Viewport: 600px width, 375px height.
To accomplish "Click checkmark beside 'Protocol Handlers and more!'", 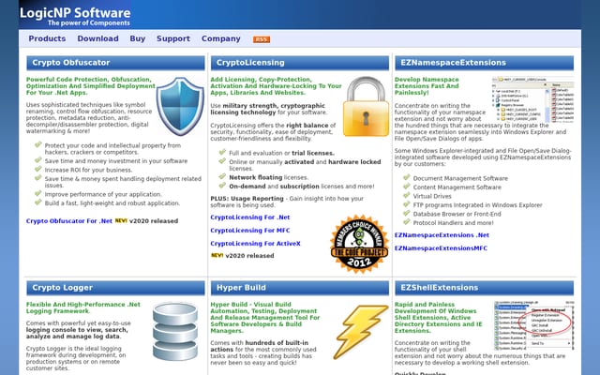I will [406, 222].
